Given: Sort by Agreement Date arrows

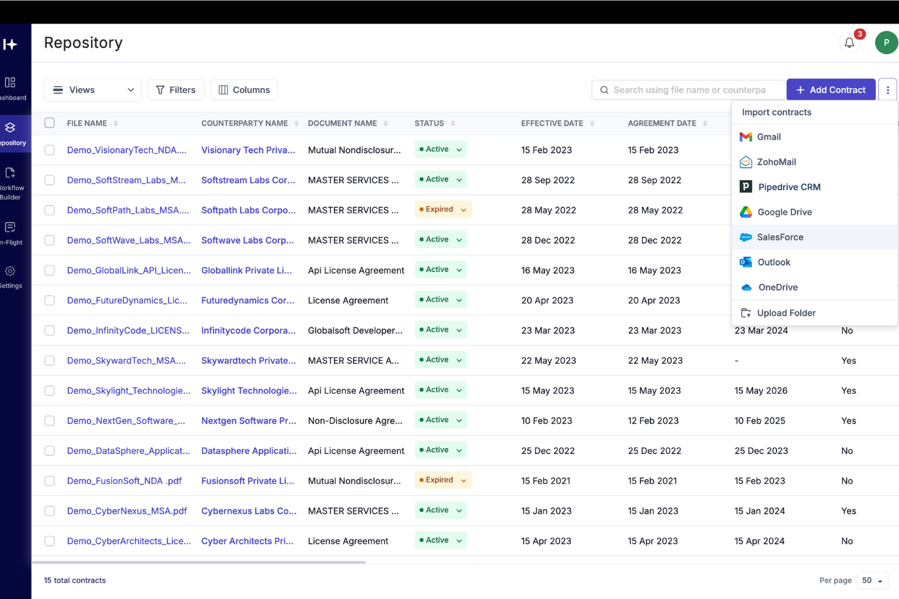Looking at the screenshot, I should pyautogui.click(x=705, y=123).
